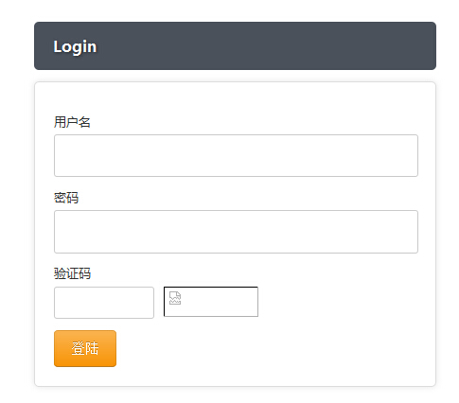This screenshot has width=459, height=403.
Task: Click the text box under 用户名
Action: point(236,155)
